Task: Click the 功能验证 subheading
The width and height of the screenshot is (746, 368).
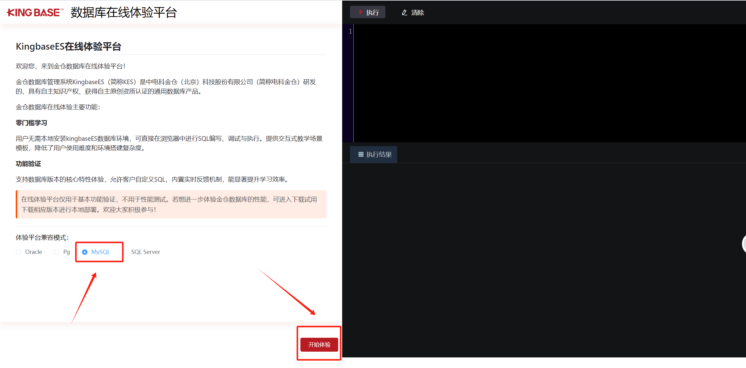Action: (28, 164)
